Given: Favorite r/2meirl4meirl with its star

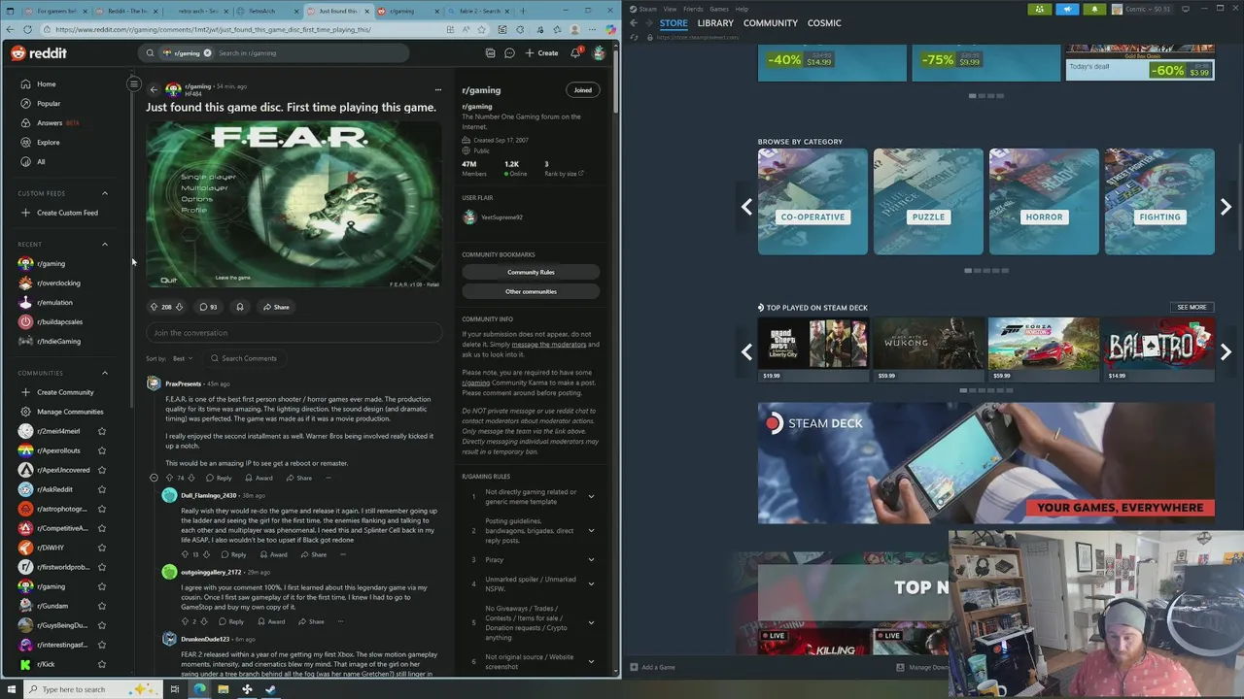Looking at the screenshot, I should pyautogui.click(x=101, y=431).
